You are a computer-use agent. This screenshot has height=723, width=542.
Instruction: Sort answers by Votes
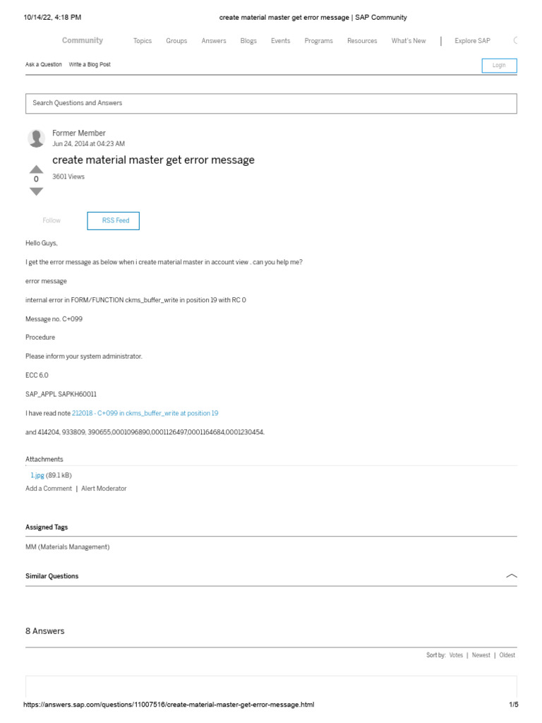[456, 655]
